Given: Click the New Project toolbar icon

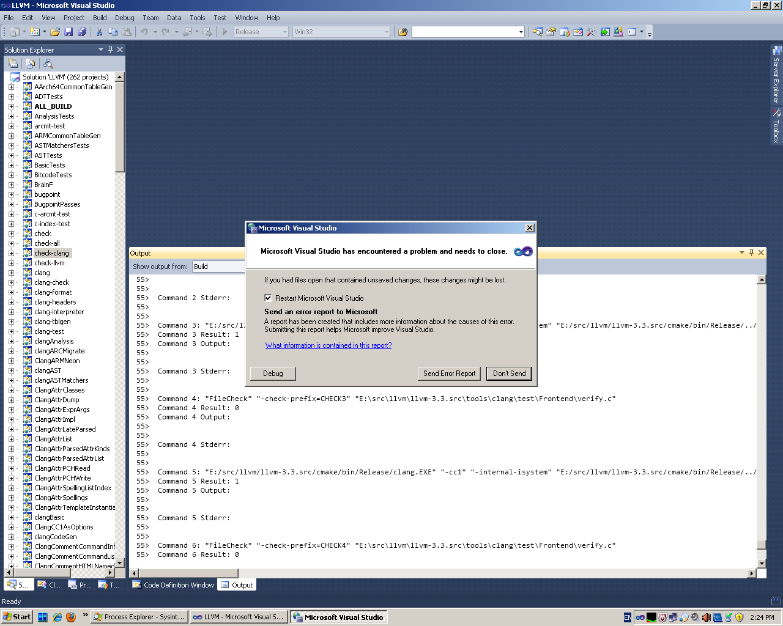Looking at the screenshot, I should tap(15, 32).
